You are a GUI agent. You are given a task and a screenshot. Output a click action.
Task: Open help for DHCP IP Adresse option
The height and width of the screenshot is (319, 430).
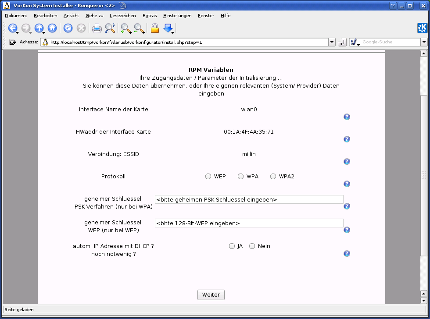[x=347, y=254]
